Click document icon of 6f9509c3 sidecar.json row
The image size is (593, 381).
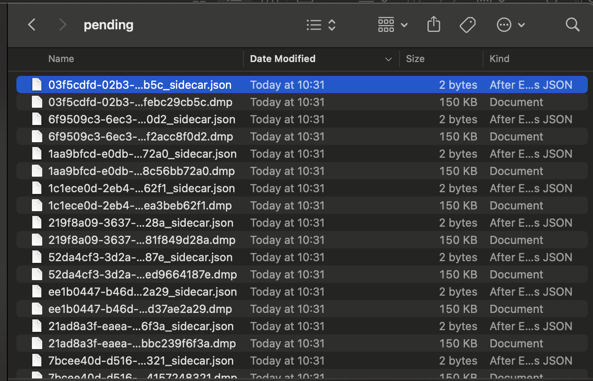pyautogui.click(x=37, y=119)
